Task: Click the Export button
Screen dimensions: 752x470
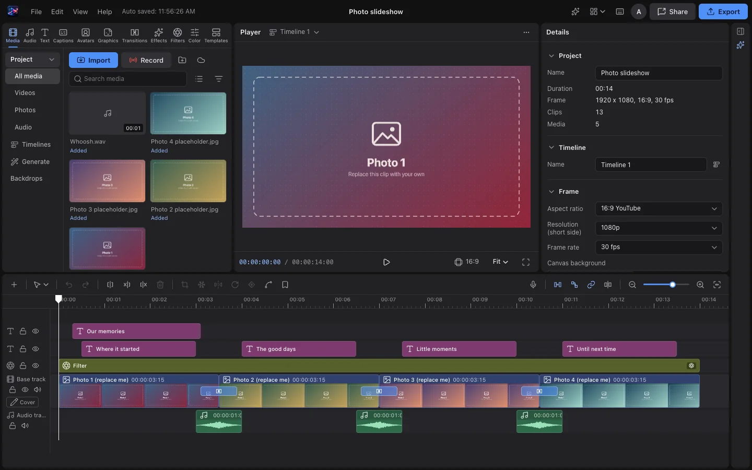Action: click(723, 11)
